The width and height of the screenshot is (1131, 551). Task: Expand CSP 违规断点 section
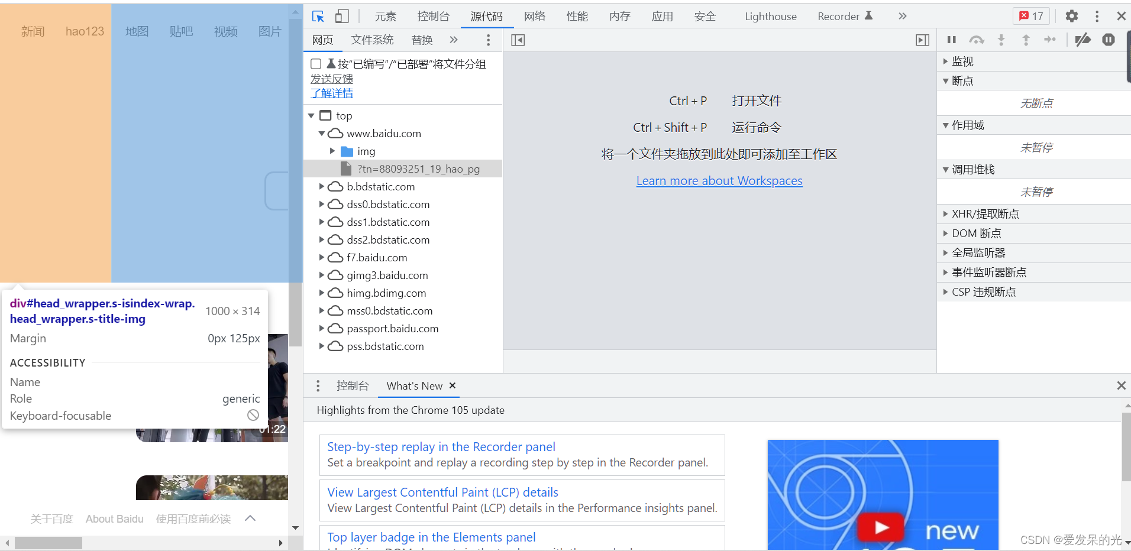[1033, 292]
